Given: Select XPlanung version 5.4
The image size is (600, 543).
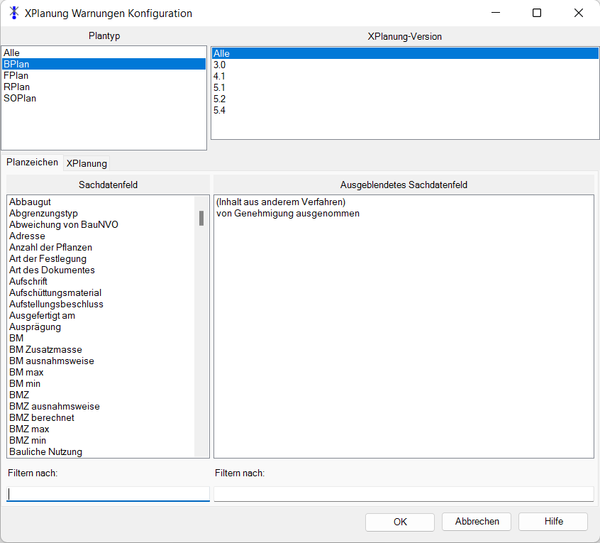Looking at the screenshot, I should click(x=220, y=110).
